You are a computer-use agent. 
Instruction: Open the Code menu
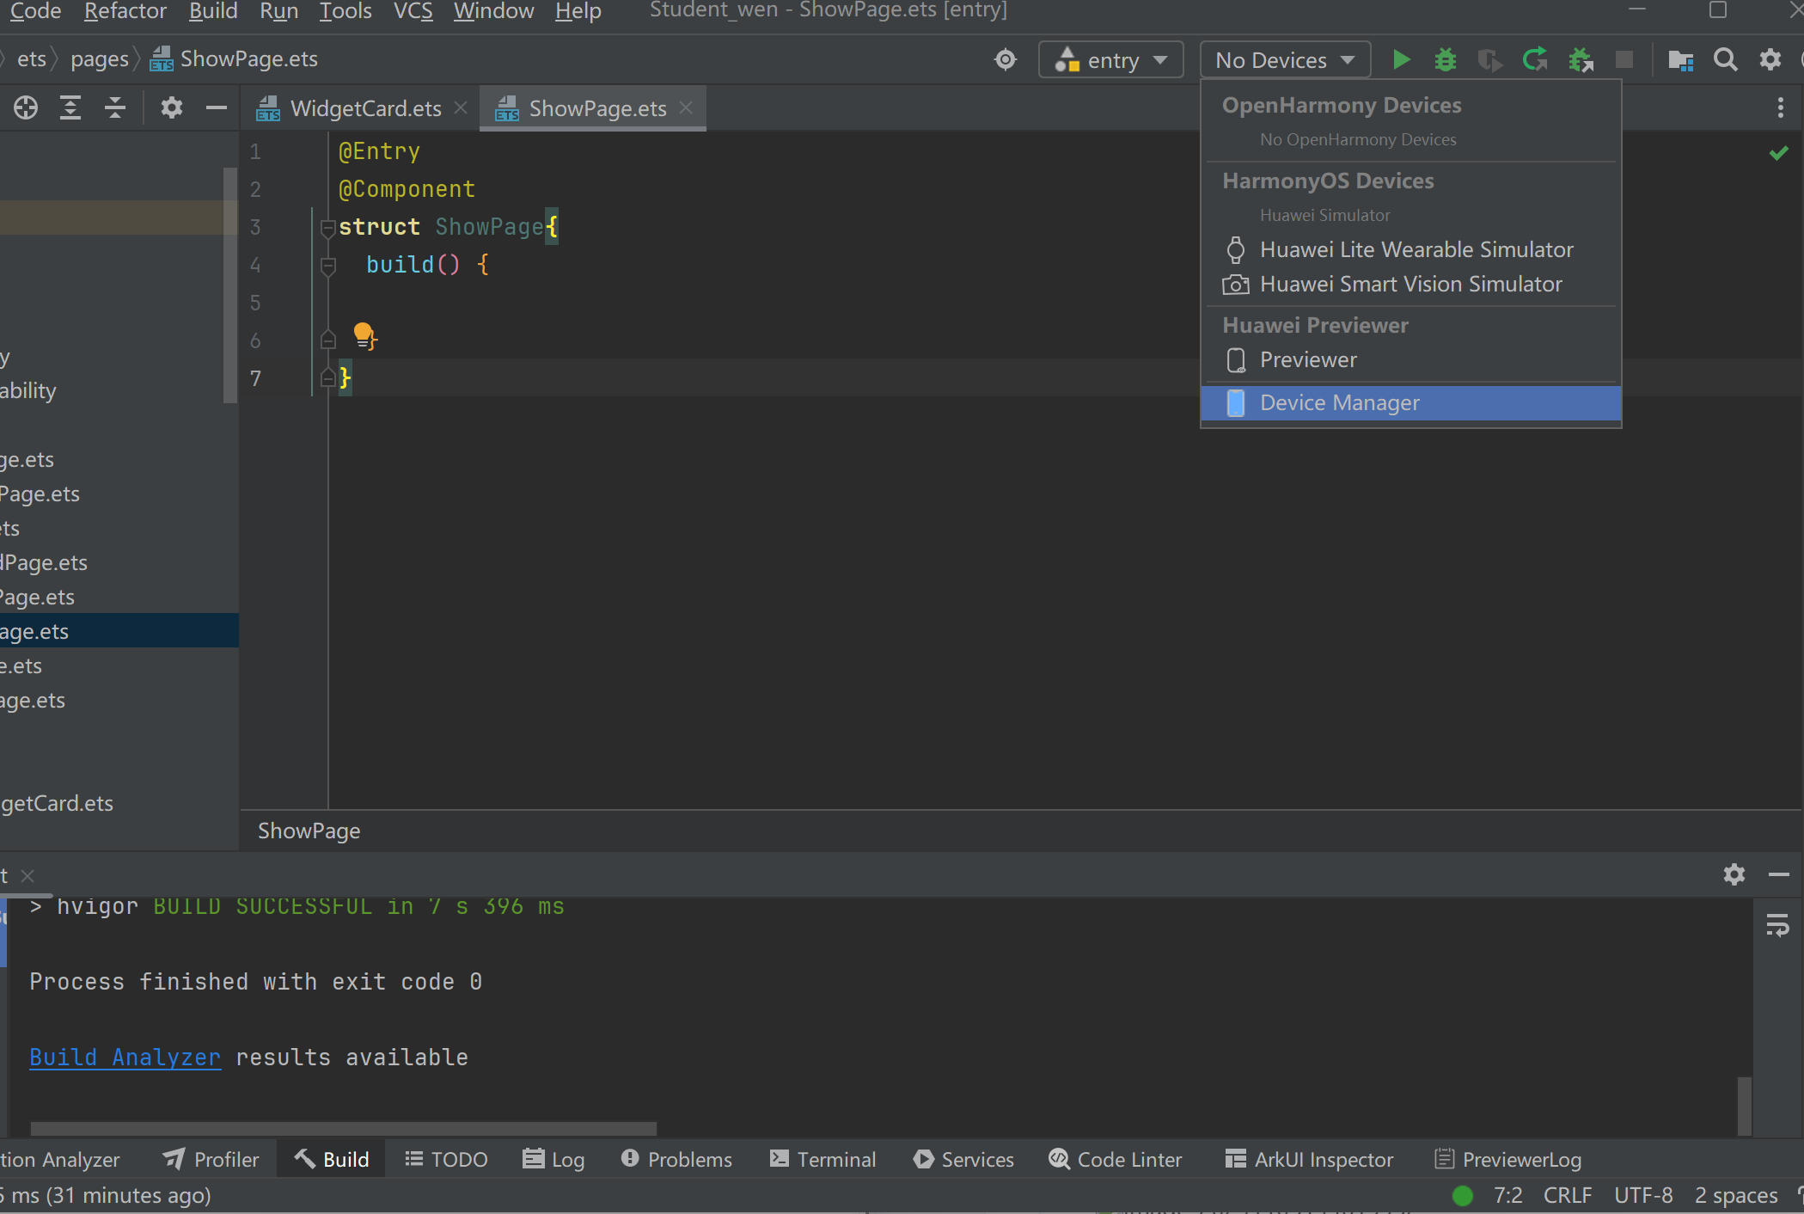pyautogui.click(x=35, y=11)
